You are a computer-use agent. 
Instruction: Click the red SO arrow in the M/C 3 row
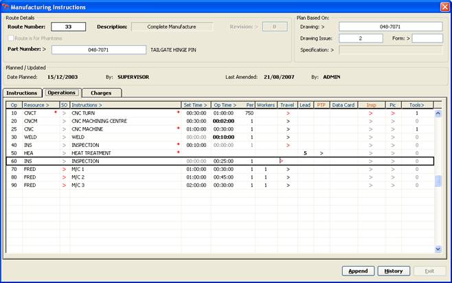click(65, 185)
